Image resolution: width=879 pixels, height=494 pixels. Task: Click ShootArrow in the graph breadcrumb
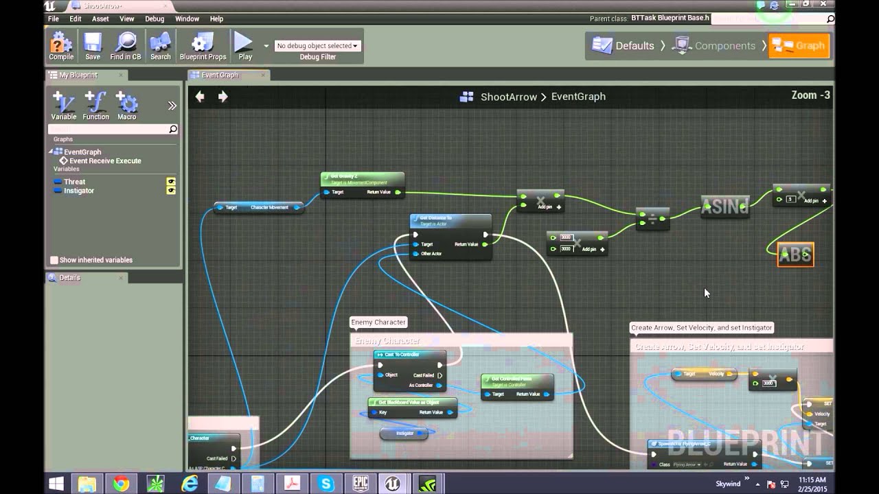pyautogui.click(x=509, y=97)
